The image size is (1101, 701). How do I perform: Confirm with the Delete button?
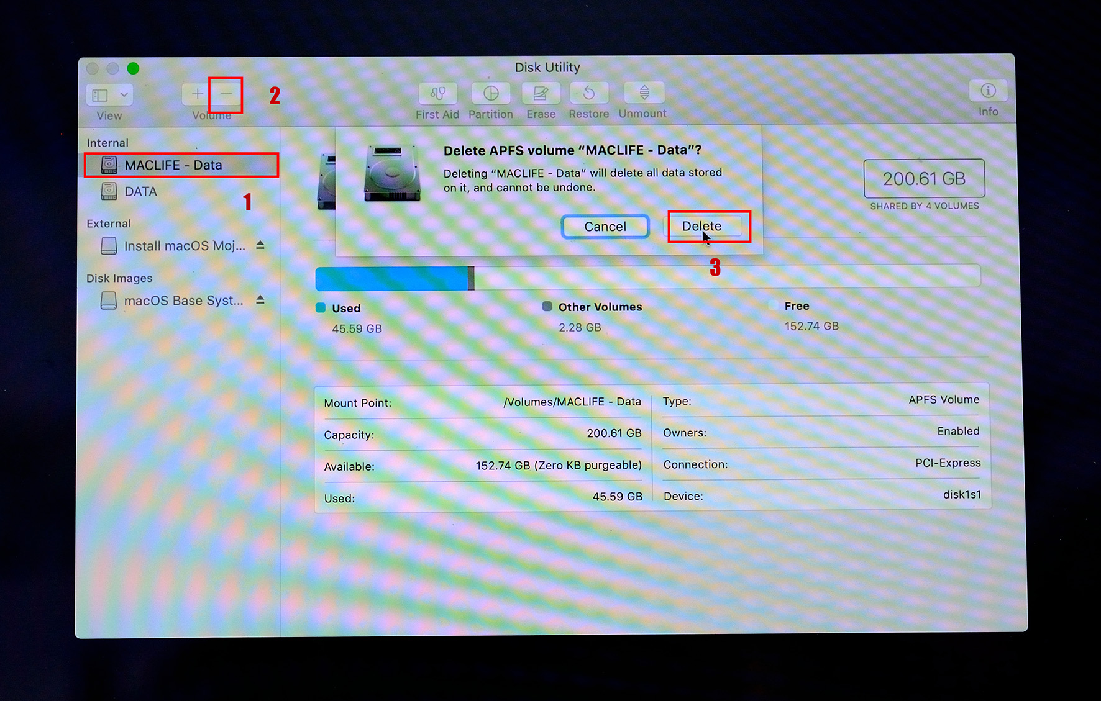point(702,226)
